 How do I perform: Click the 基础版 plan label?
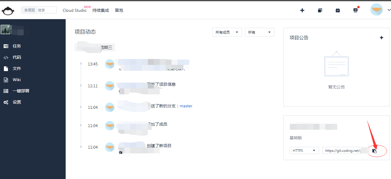point(296,138)
